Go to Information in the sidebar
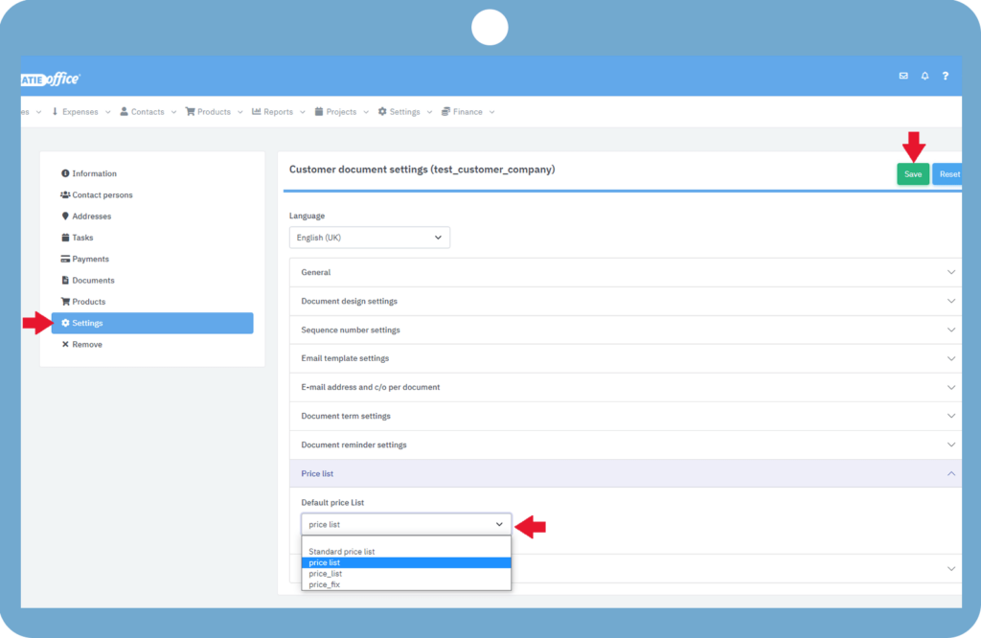The width and height of the screenshot is (981, 638). point(152,173)
